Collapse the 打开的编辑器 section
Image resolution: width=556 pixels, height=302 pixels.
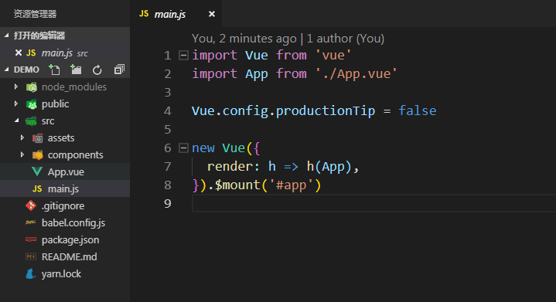point(7,35)
